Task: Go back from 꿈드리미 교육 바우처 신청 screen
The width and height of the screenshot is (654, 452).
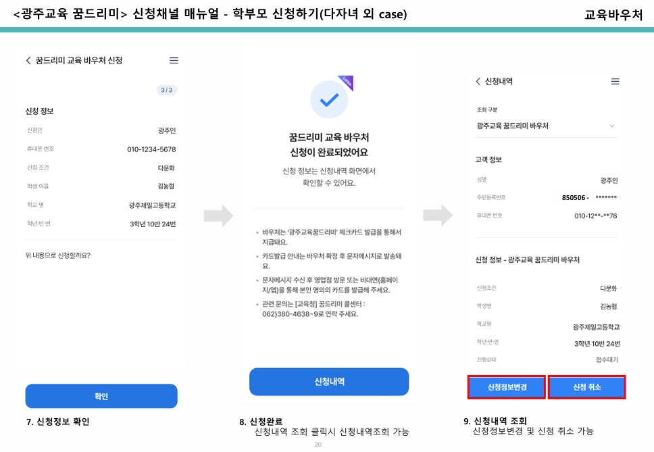Action: (x=28, y=60)
